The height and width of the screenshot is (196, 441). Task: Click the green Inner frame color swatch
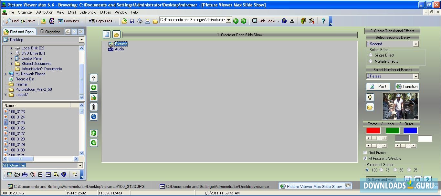(x=392, y=130)
